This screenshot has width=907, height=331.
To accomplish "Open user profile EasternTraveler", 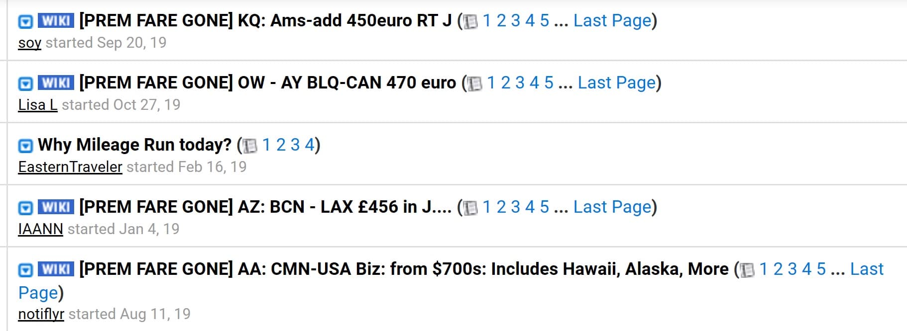I will 70,167.
